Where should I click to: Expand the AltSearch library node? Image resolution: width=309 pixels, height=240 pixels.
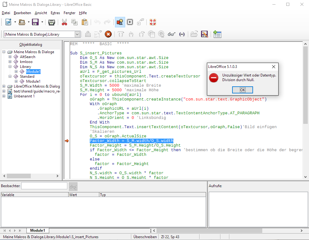10,57
